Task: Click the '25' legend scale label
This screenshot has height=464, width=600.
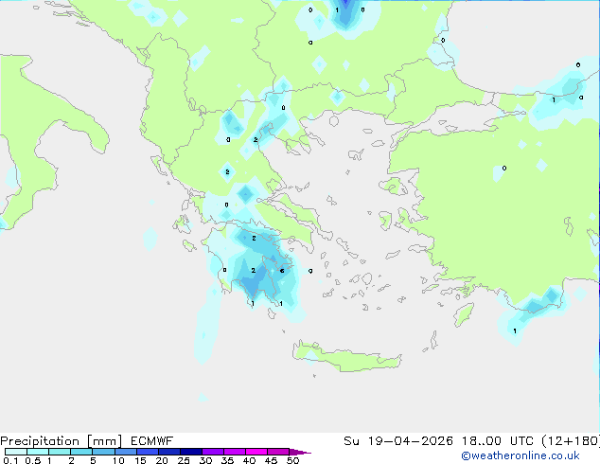Action: click(x=184, y=460)
